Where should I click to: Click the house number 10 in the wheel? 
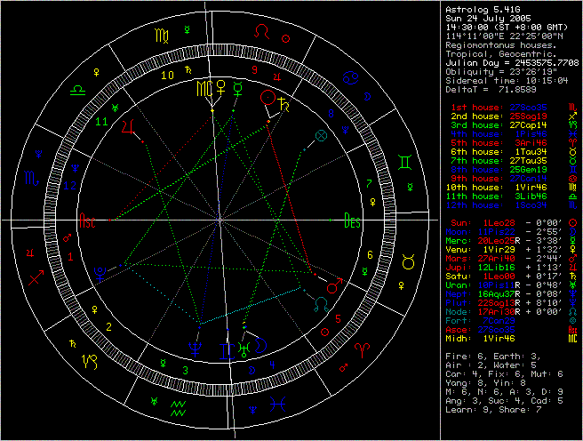pyautogui.click(x=167, y=76)
